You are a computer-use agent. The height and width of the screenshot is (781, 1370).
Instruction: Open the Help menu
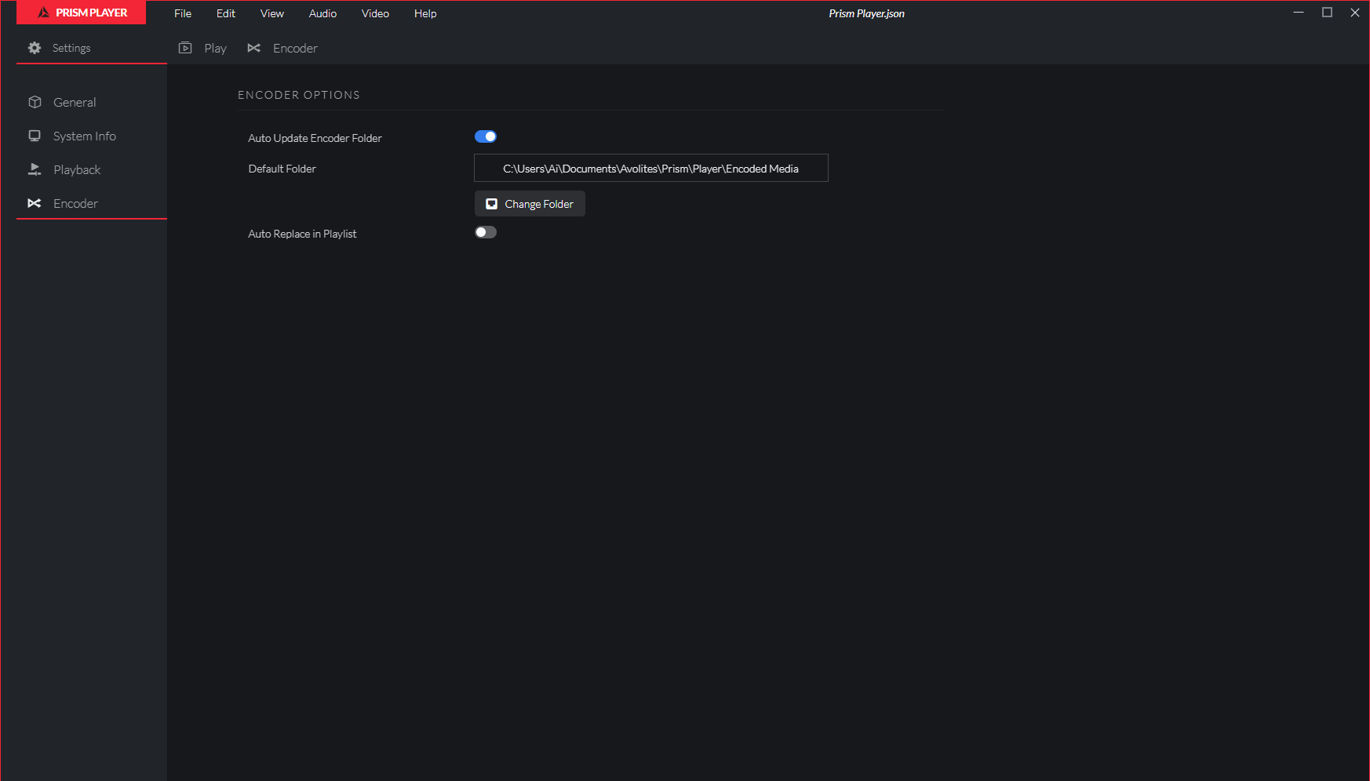[x=424, y=13]
